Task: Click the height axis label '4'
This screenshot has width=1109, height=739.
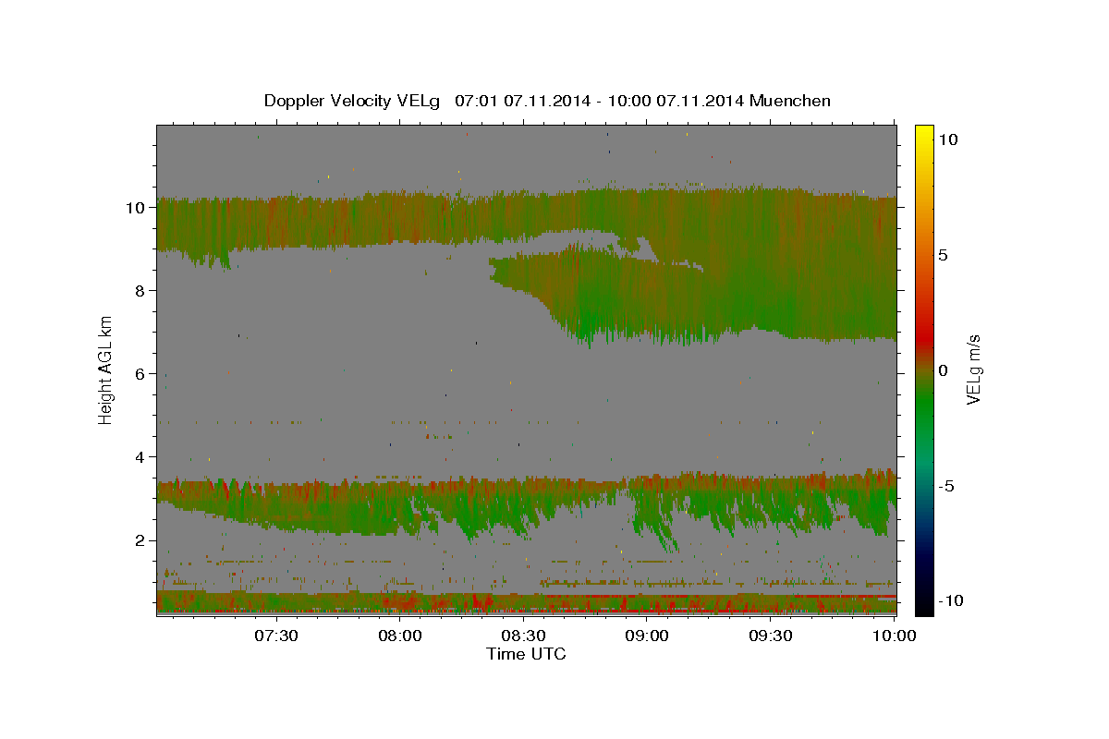Action: pyautogui.click(x=140, y=456)
